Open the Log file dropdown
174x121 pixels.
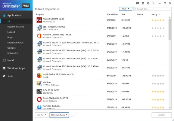tap(41, 115)
